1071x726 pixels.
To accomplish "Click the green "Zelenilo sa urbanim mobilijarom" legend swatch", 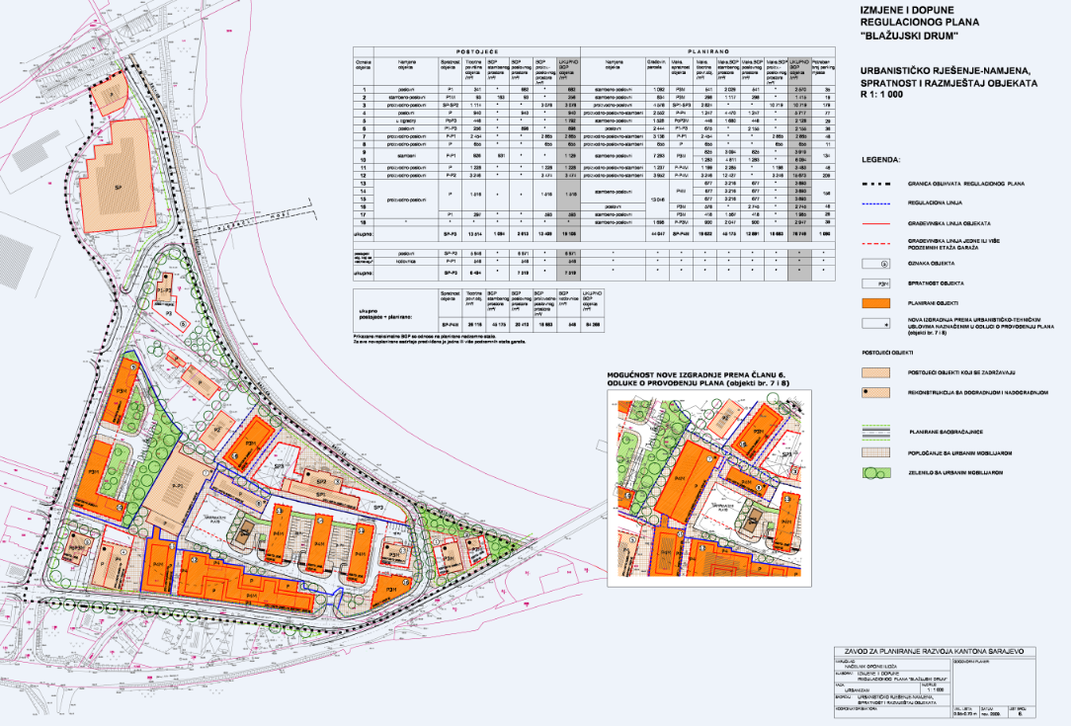I will (x=875, y=472).
